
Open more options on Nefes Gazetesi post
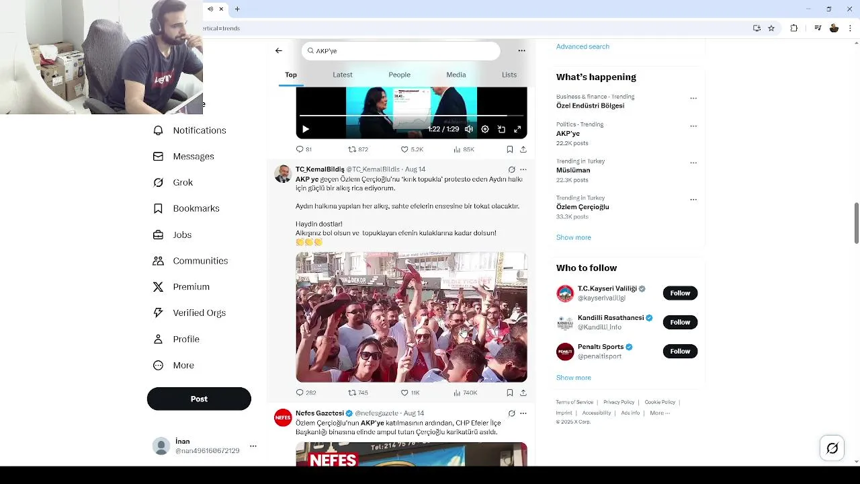[523, 413]
